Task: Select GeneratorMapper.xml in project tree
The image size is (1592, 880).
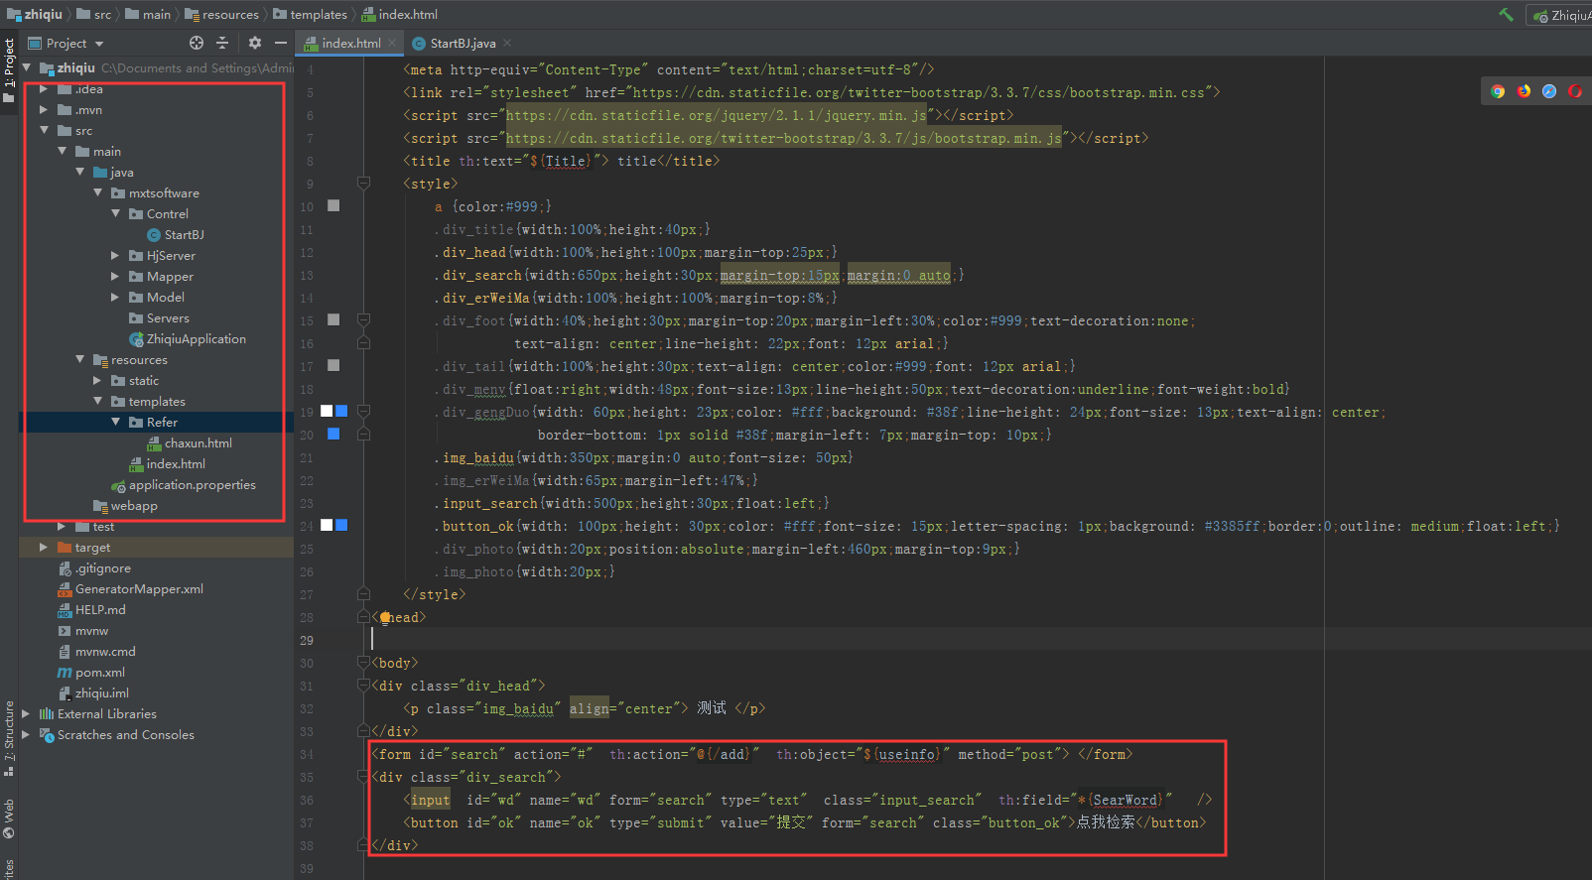Action: (x=131, y=589)
